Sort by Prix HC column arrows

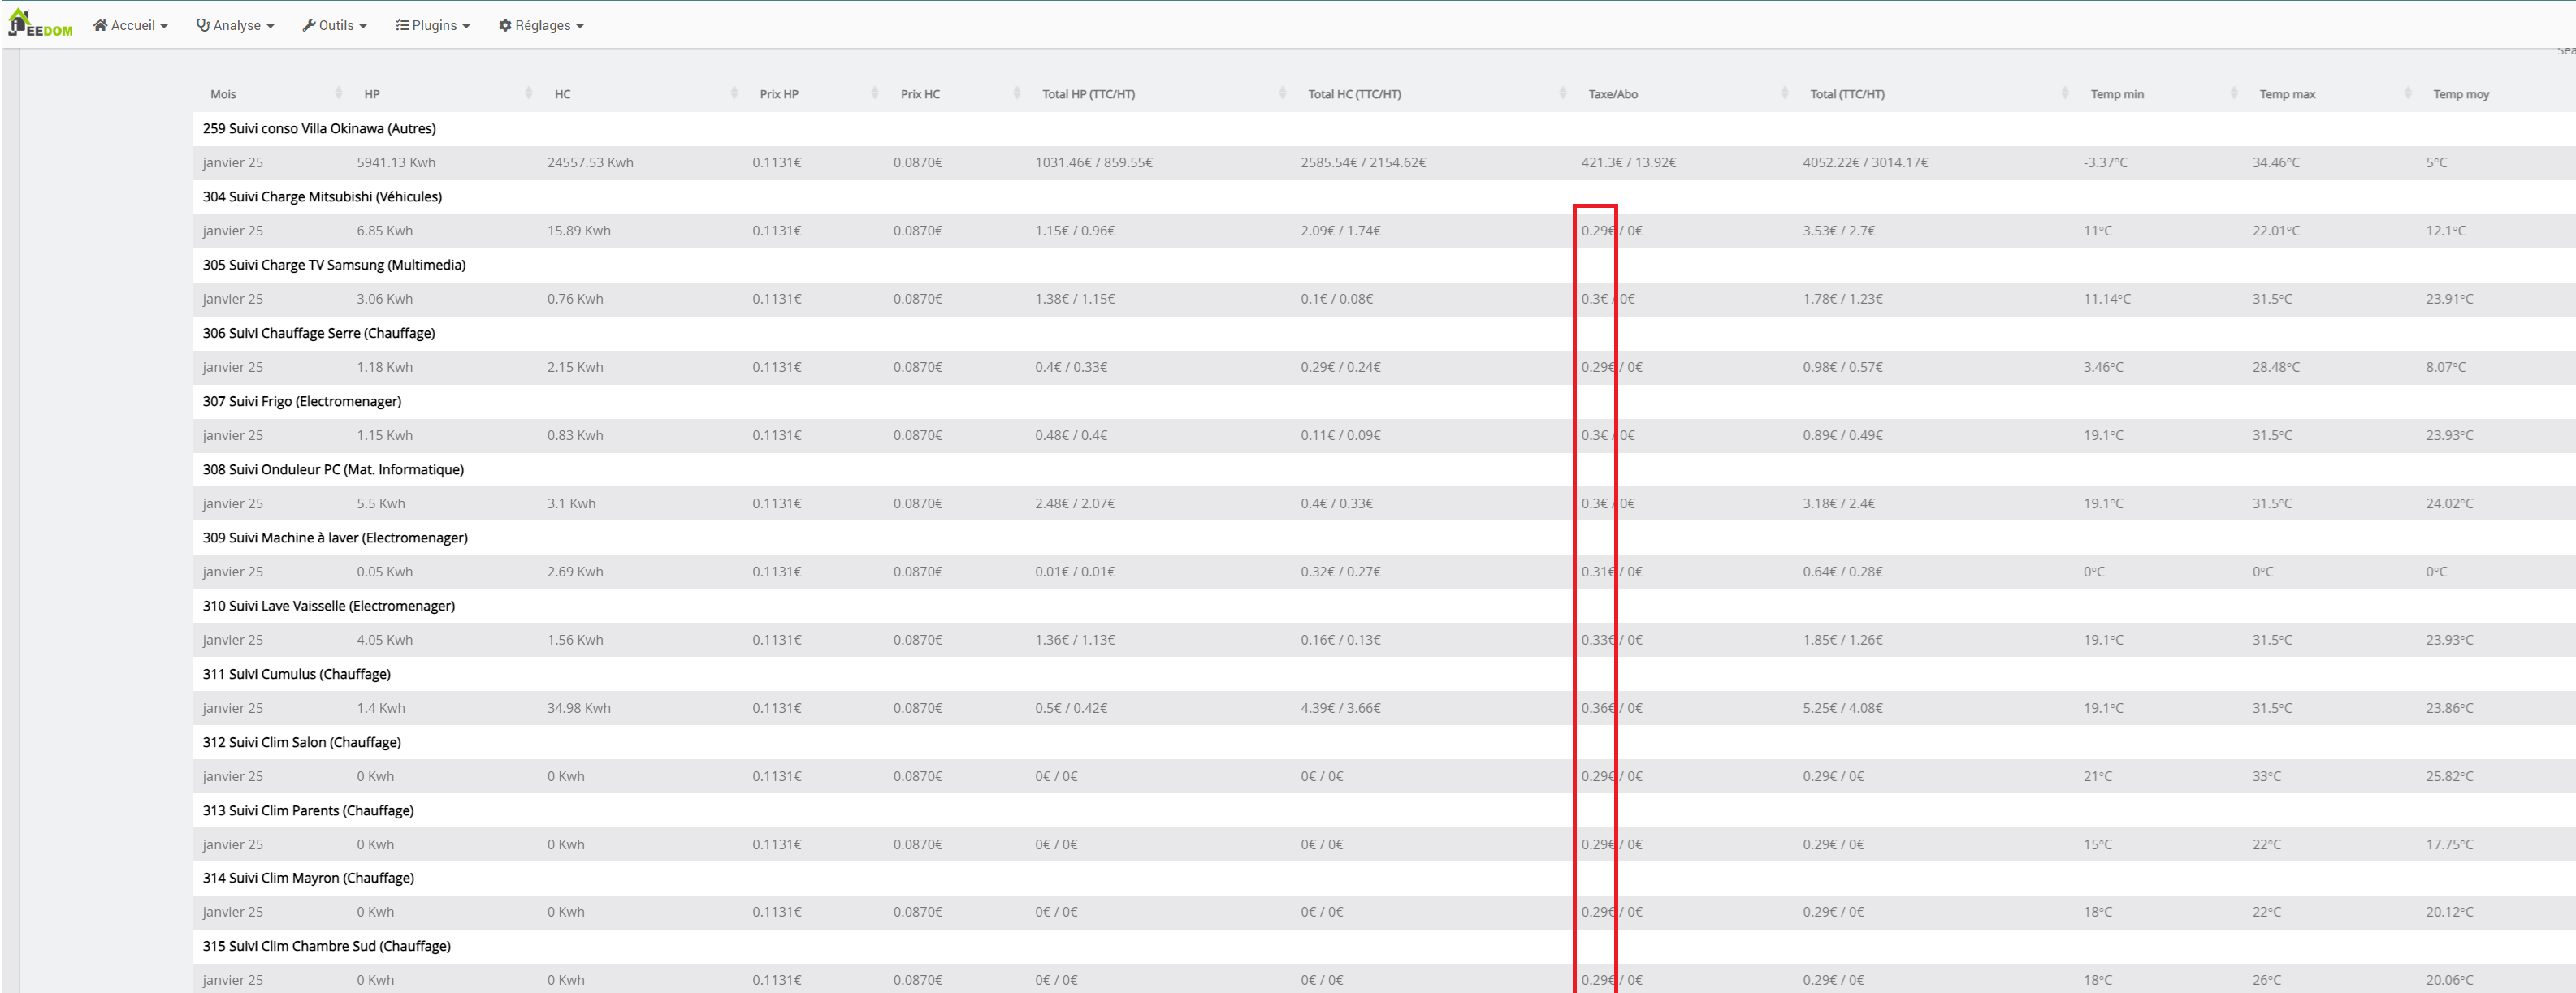point(1017,94)
